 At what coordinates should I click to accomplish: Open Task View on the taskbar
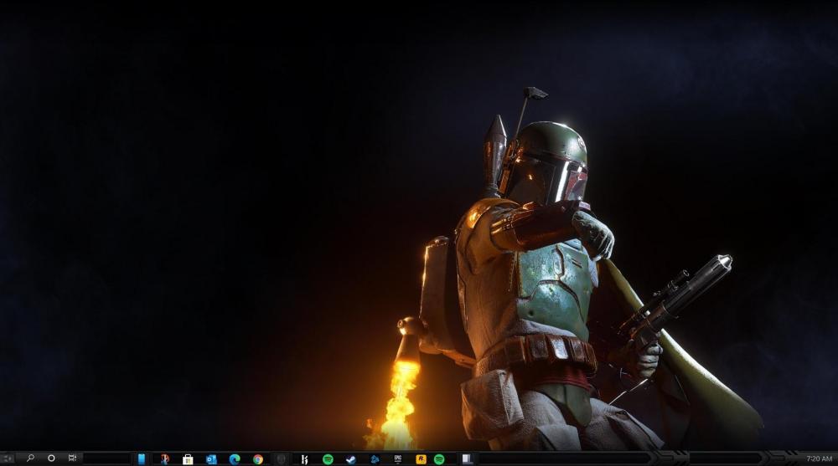(x=72, y=458)
